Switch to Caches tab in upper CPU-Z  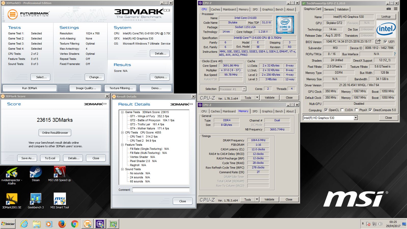(215, 9)
